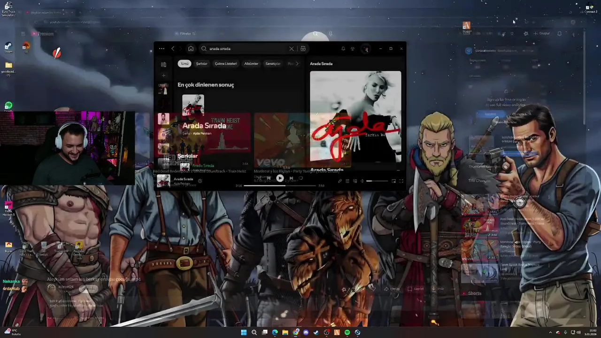Open Ajda Pekkan artist link in top result

coord(202,133)
